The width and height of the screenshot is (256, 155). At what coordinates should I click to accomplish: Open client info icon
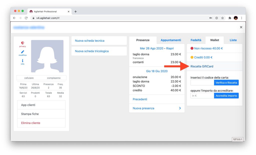click(22, 61)
